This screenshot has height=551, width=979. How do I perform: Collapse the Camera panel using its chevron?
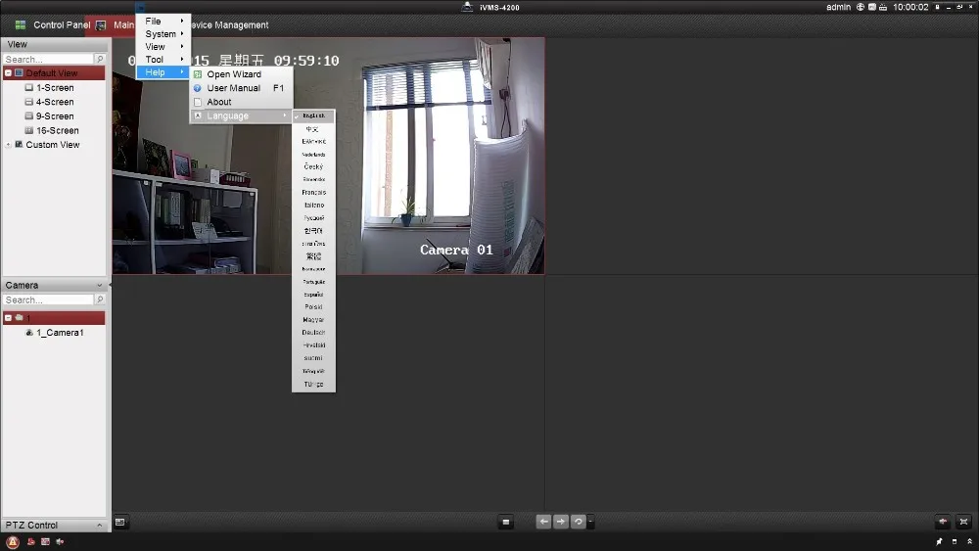click(x=99, y=286)
